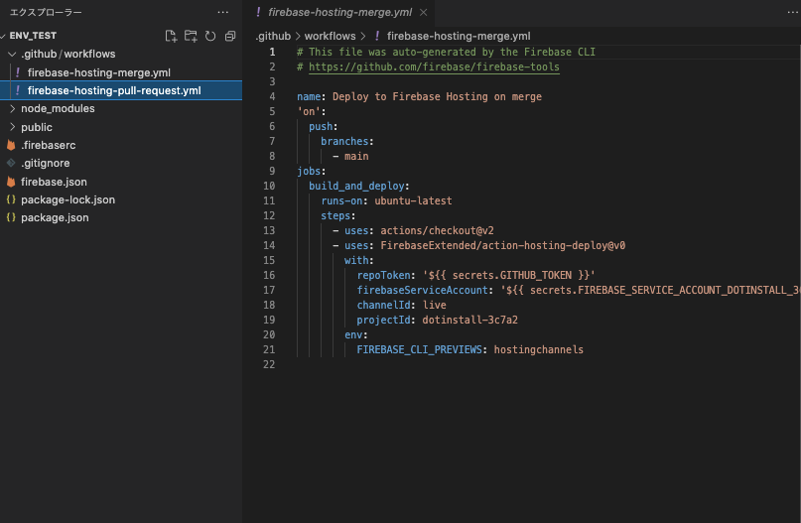Image resolution: width=801 pixels, height=523 pixels.
Task: Click the New File icon in explorer
Action: coord(171,36)
